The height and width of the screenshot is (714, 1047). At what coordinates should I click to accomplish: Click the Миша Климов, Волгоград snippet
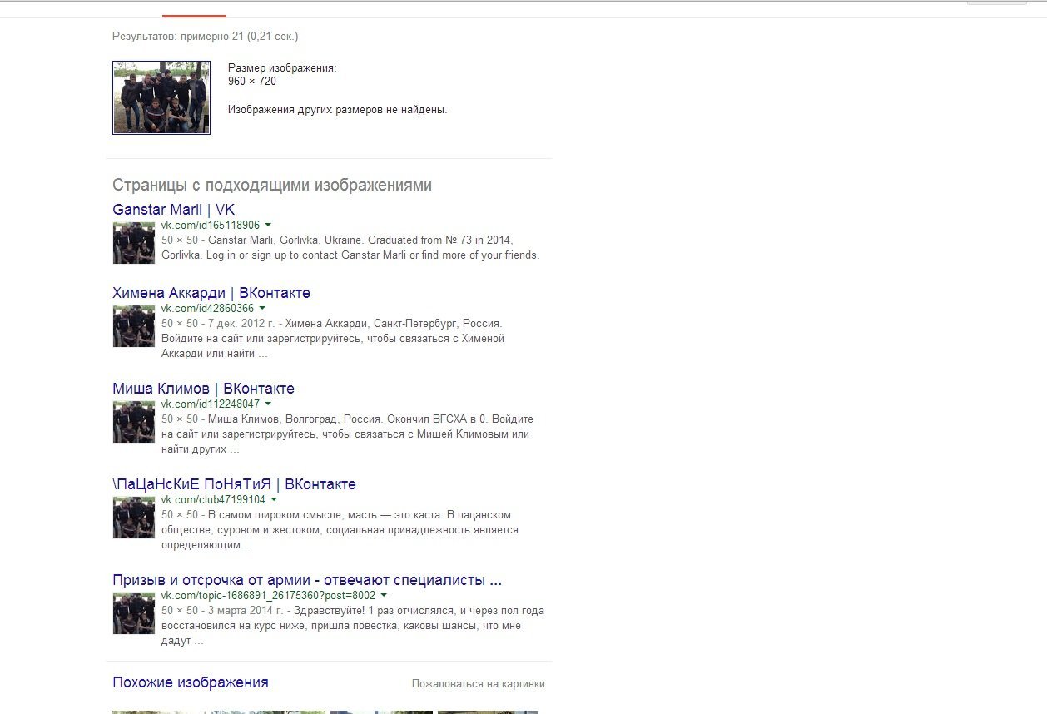[347, 434]
